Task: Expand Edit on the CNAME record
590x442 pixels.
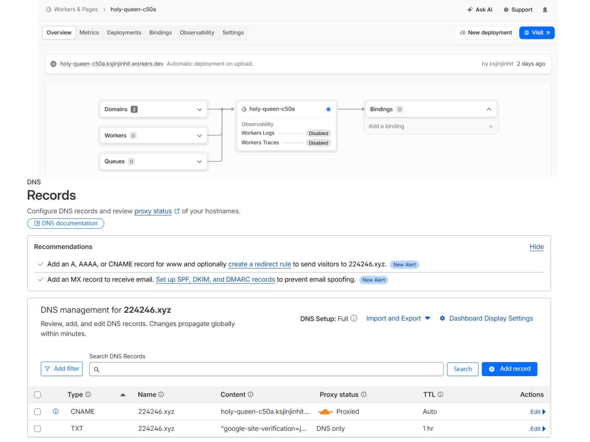Action: [538, 412]
